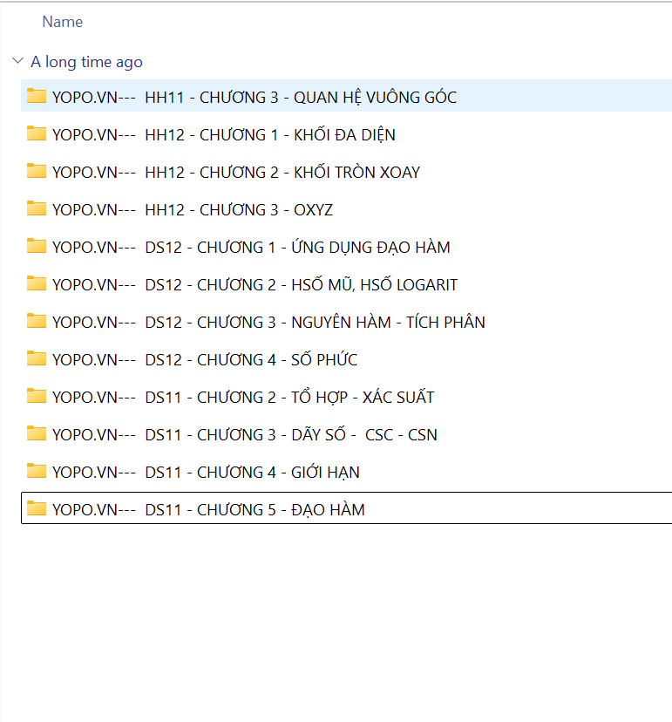Click the 'A long time ago' group header text
This screenshot has width=672, height=722.
86,62
